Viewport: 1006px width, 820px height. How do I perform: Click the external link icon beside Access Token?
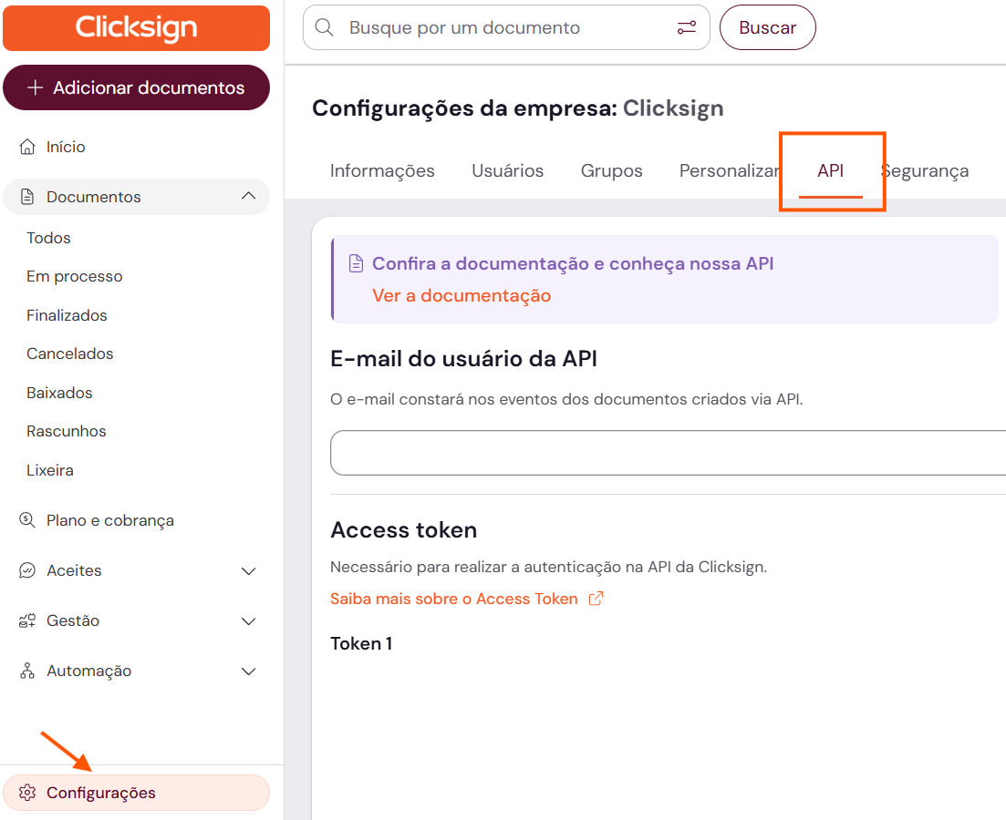[596, 599]
